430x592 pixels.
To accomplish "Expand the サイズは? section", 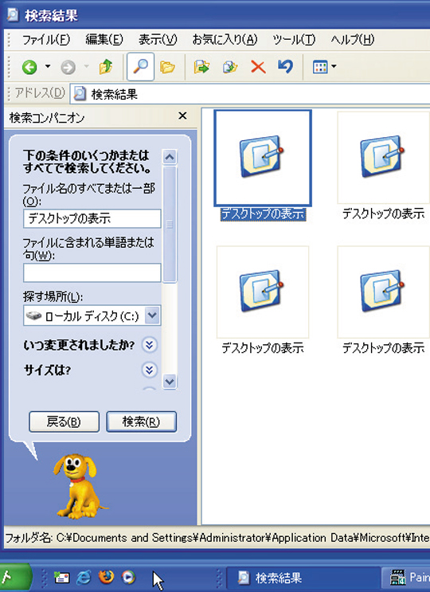I will pos(150,370).
